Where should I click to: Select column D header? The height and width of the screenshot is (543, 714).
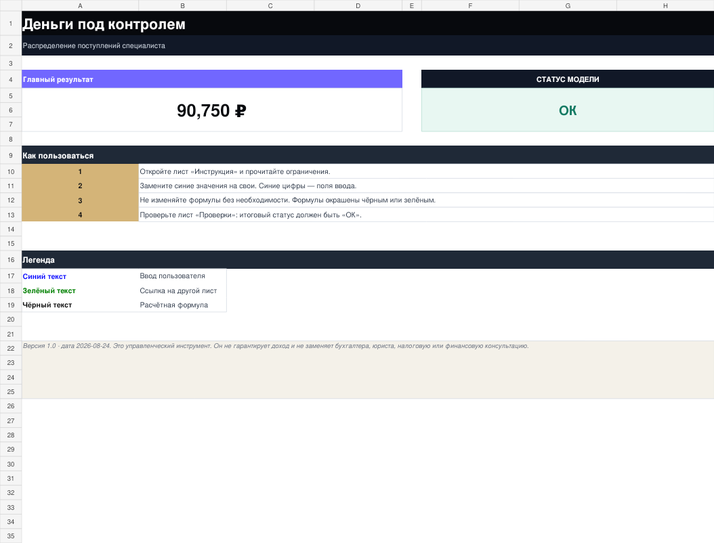coord(358,5)
